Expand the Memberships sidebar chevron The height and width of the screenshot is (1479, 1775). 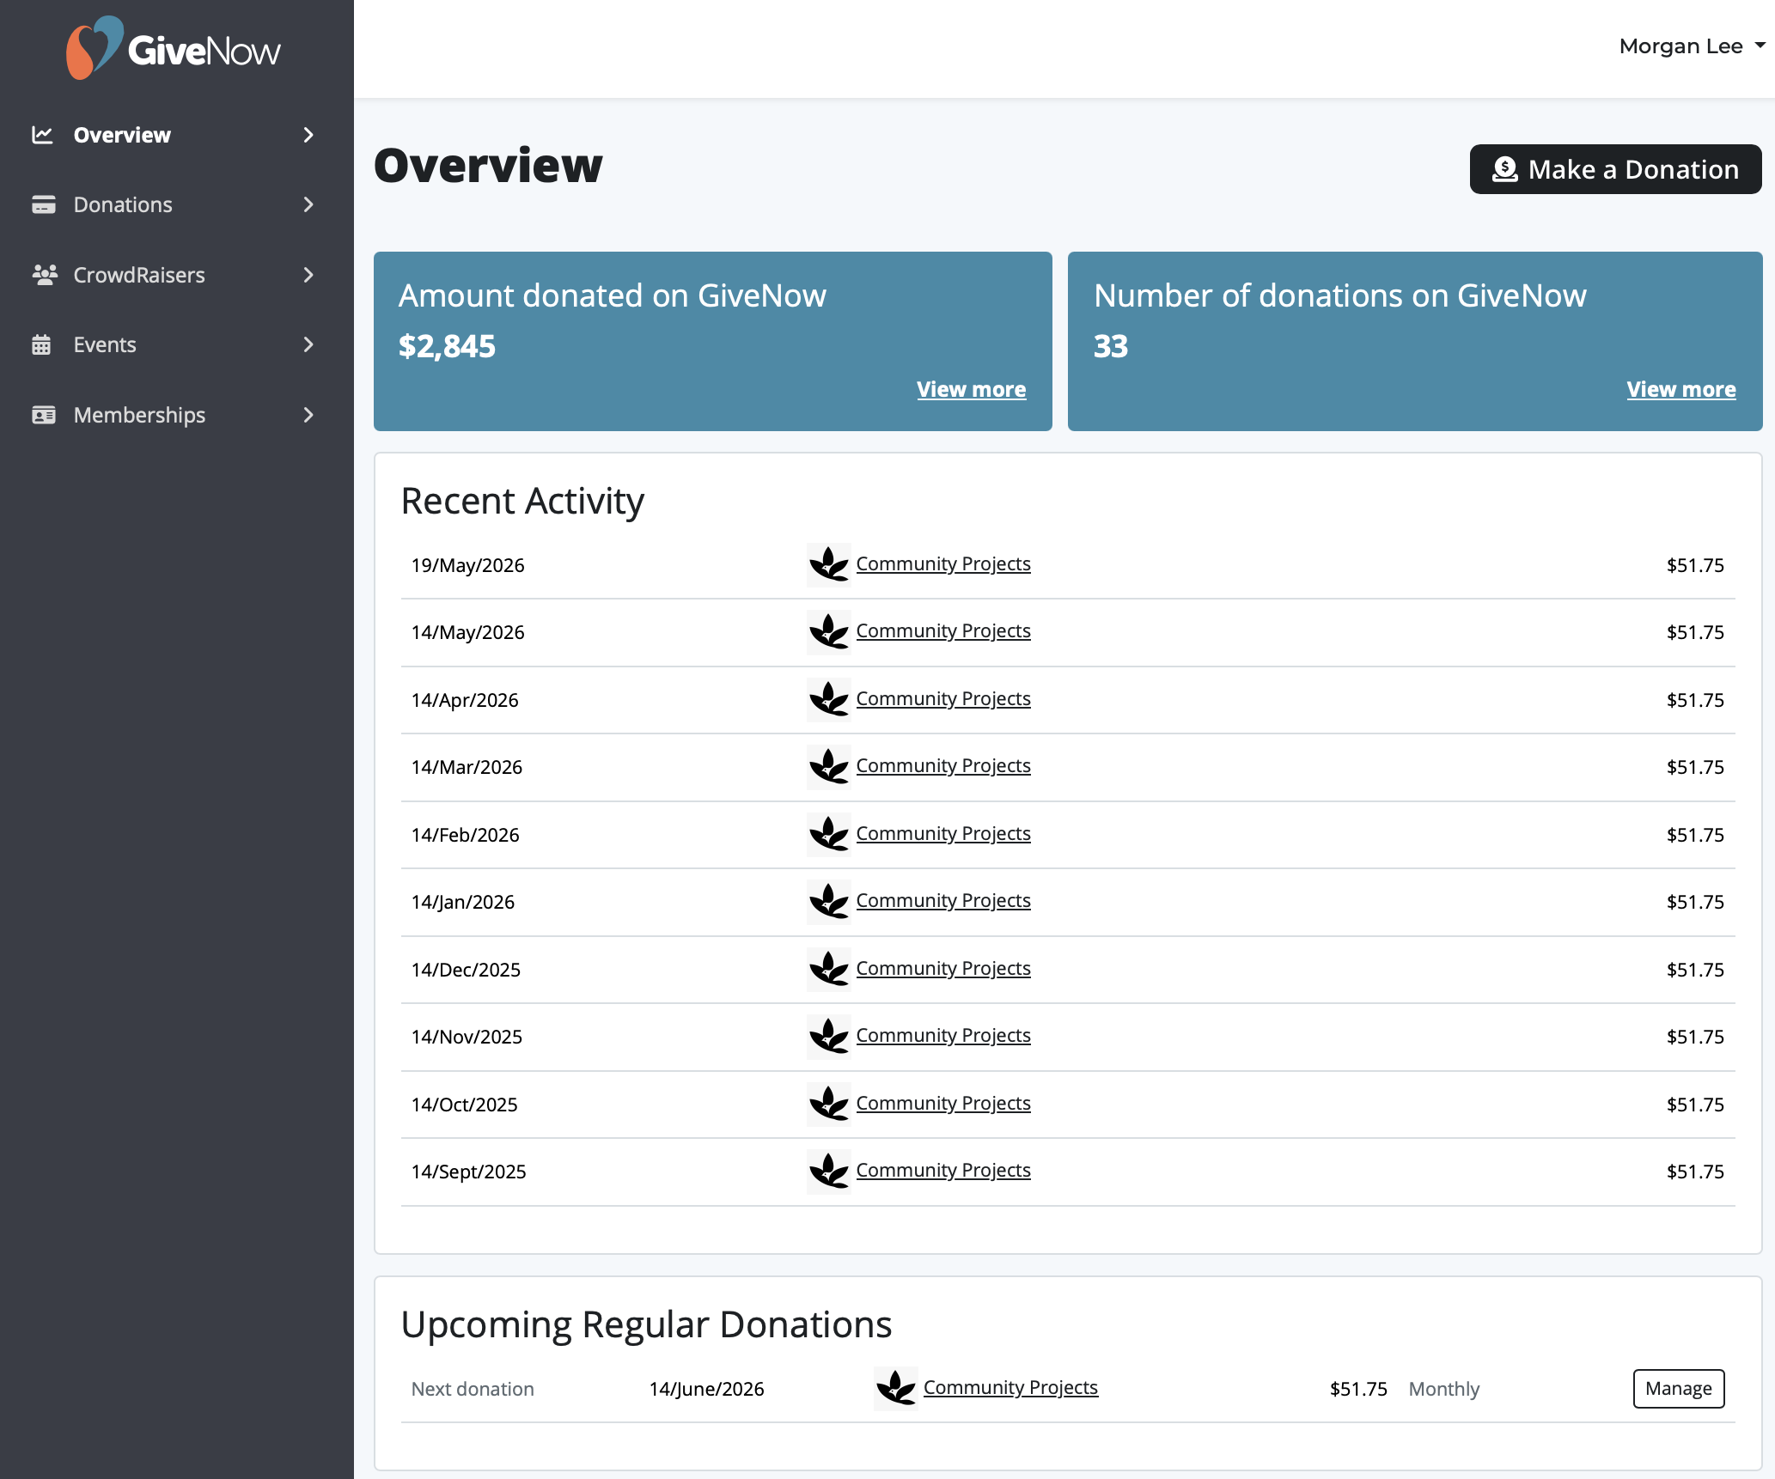pyautogui.click(x=308, y=415)
